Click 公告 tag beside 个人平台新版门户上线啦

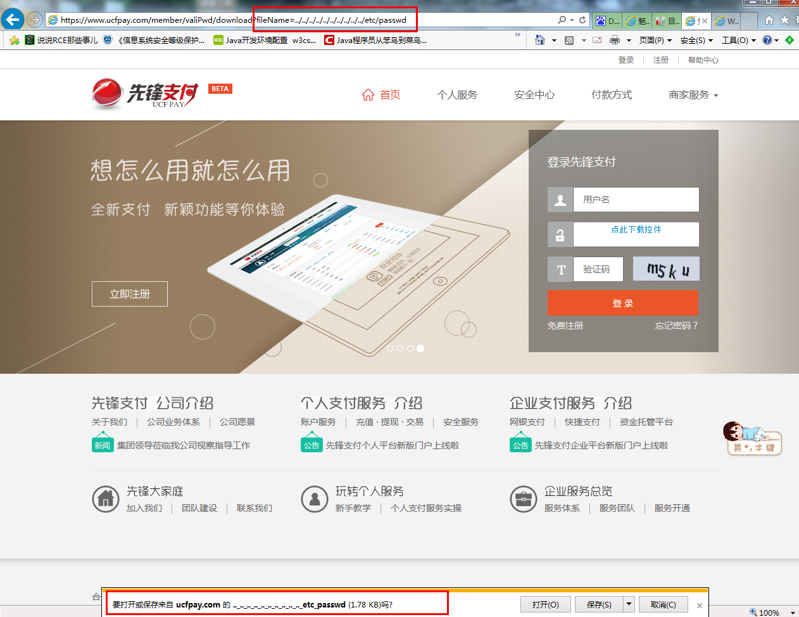pos(311,445)
